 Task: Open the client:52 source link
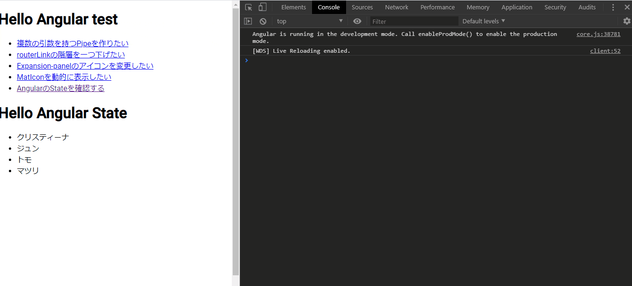click(x=605, y=50)
